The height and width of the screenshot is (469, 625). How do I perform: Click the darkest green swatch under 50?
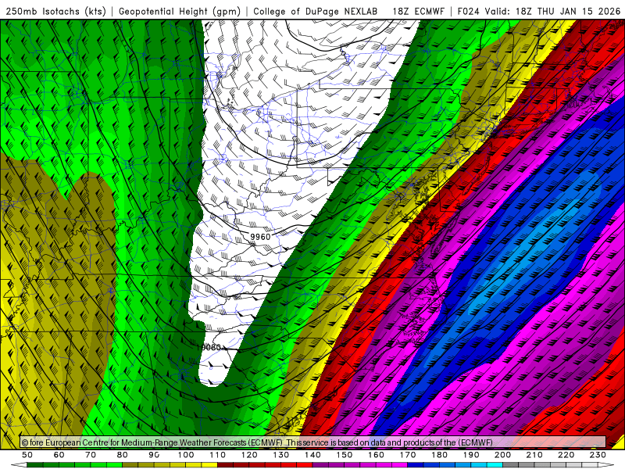[35, 465]
